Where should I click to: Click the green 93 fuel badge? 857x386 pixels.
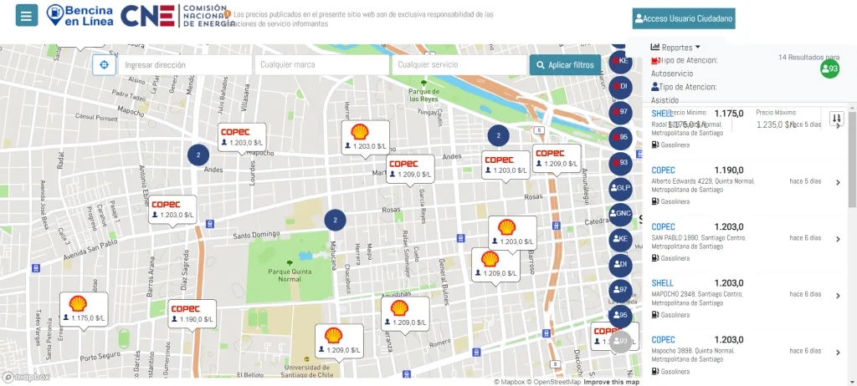coord(829,69)
